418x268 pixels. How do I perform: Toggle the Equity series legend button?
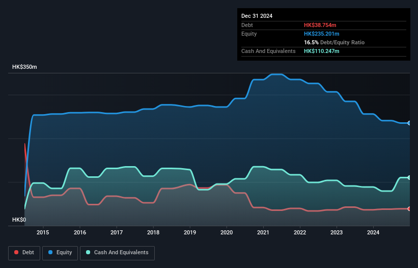click(x=60, y=253)
